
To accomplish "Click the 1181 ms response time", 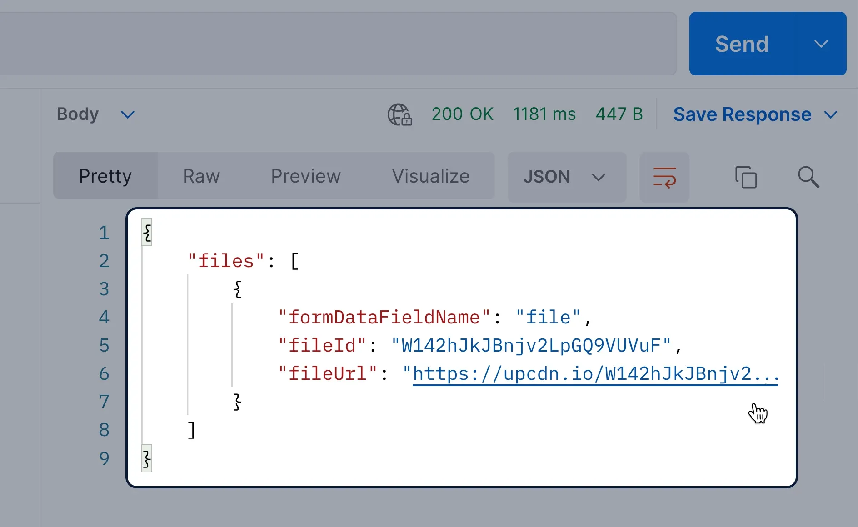I will pos(544,114).
